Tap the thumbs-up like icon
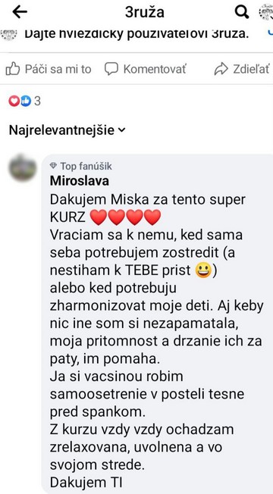This screenshot has width=273, height=494. point(13,69)
